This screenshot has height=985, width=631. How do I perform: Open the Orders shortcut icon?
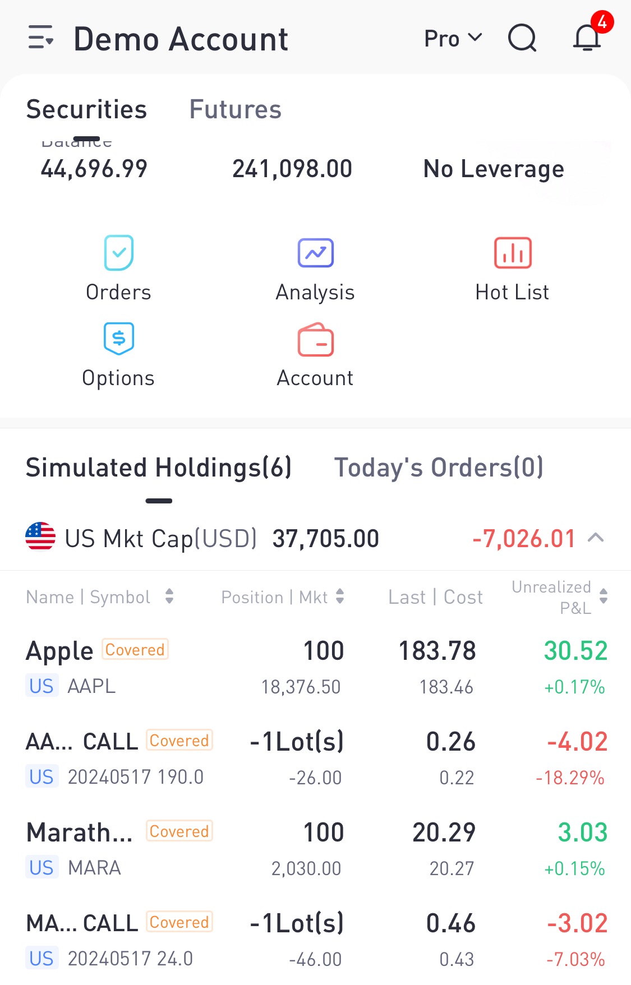coord(118,253)
